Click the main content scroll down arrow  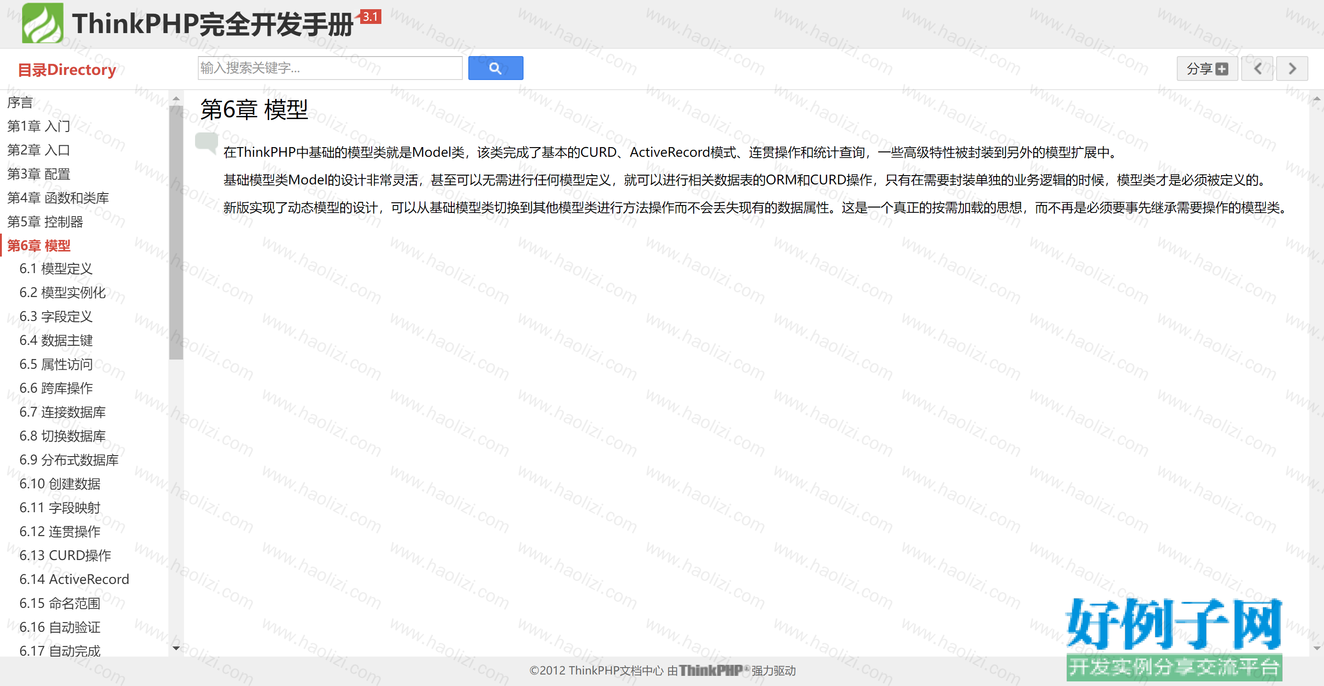tap(1316, 648)
